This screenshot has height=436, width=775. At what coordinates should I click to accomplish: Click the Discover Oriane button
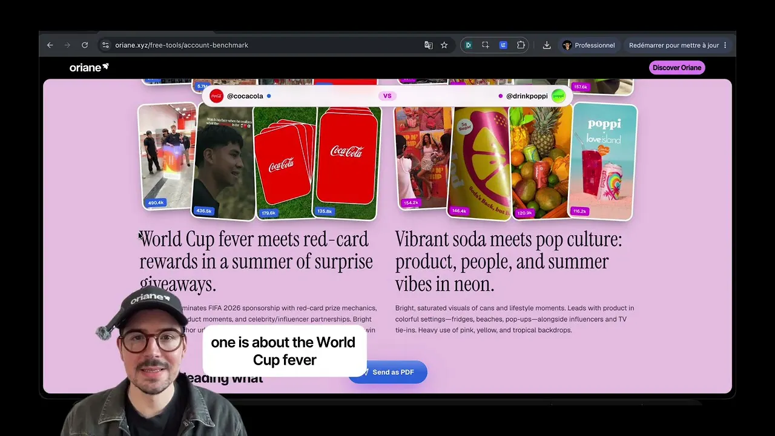point(677,68)
